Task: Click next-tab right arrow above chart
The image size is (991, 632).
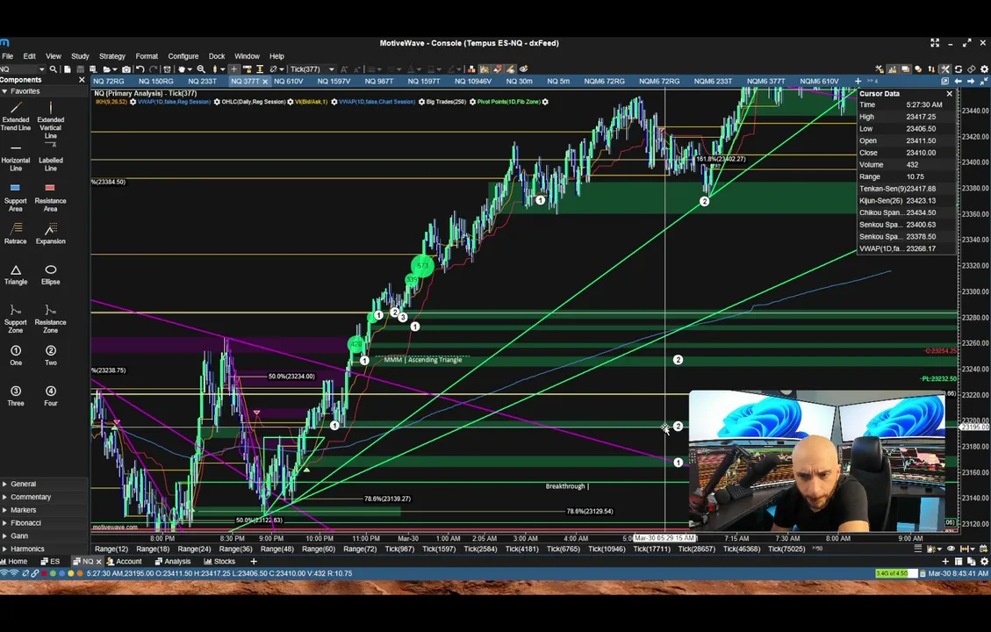Action: 971,81
